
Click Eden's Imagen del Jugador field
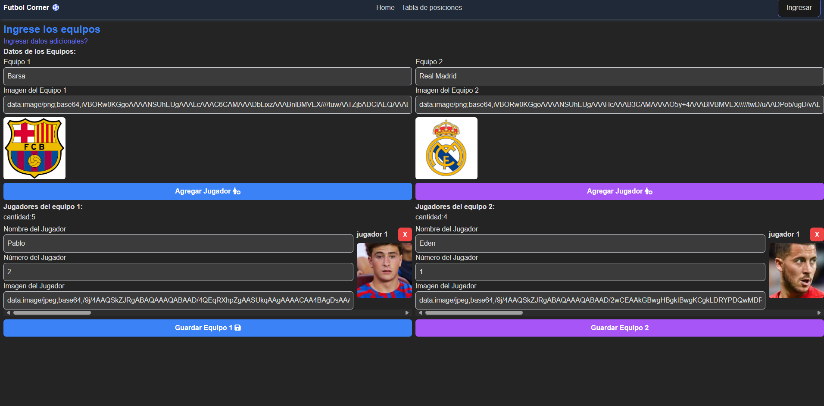coord(590,300)
